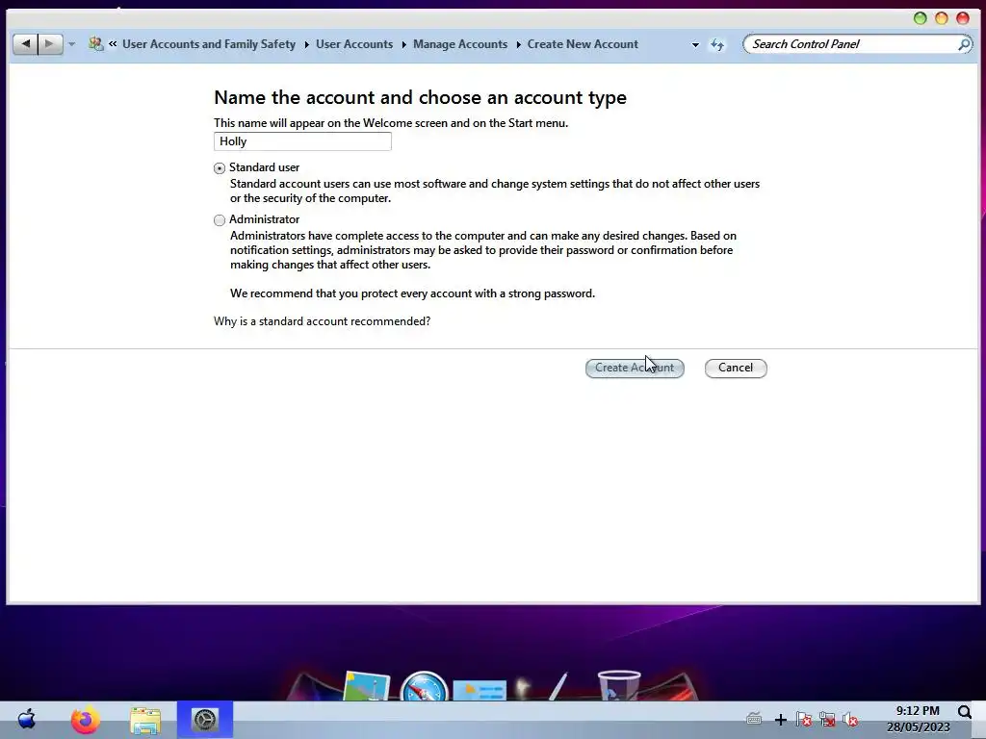Click the search magnifier icon in Control Panel
Image resolution: width=986 pixels, height=739 pixels.
(963, 44)
